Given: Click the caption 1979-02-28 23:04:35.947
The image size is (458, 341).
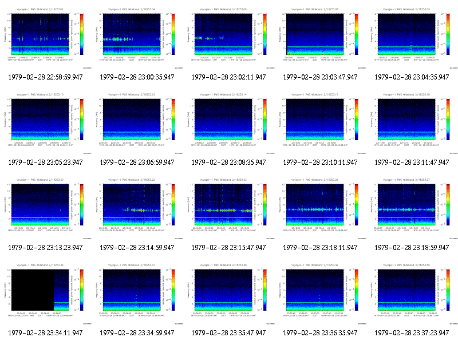Looking at the screenshot, I should tap(412, 77).
